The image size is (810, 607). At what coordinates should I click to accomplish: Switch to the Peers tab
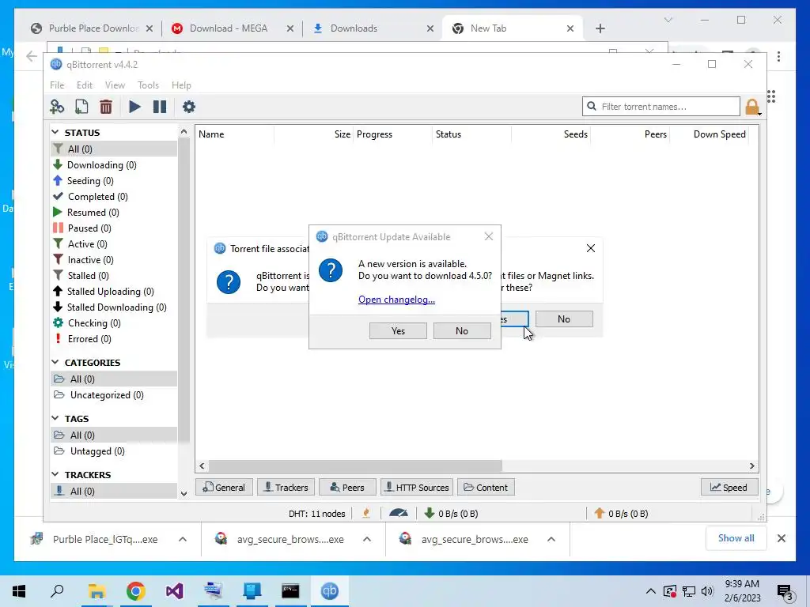coord(347,487)
